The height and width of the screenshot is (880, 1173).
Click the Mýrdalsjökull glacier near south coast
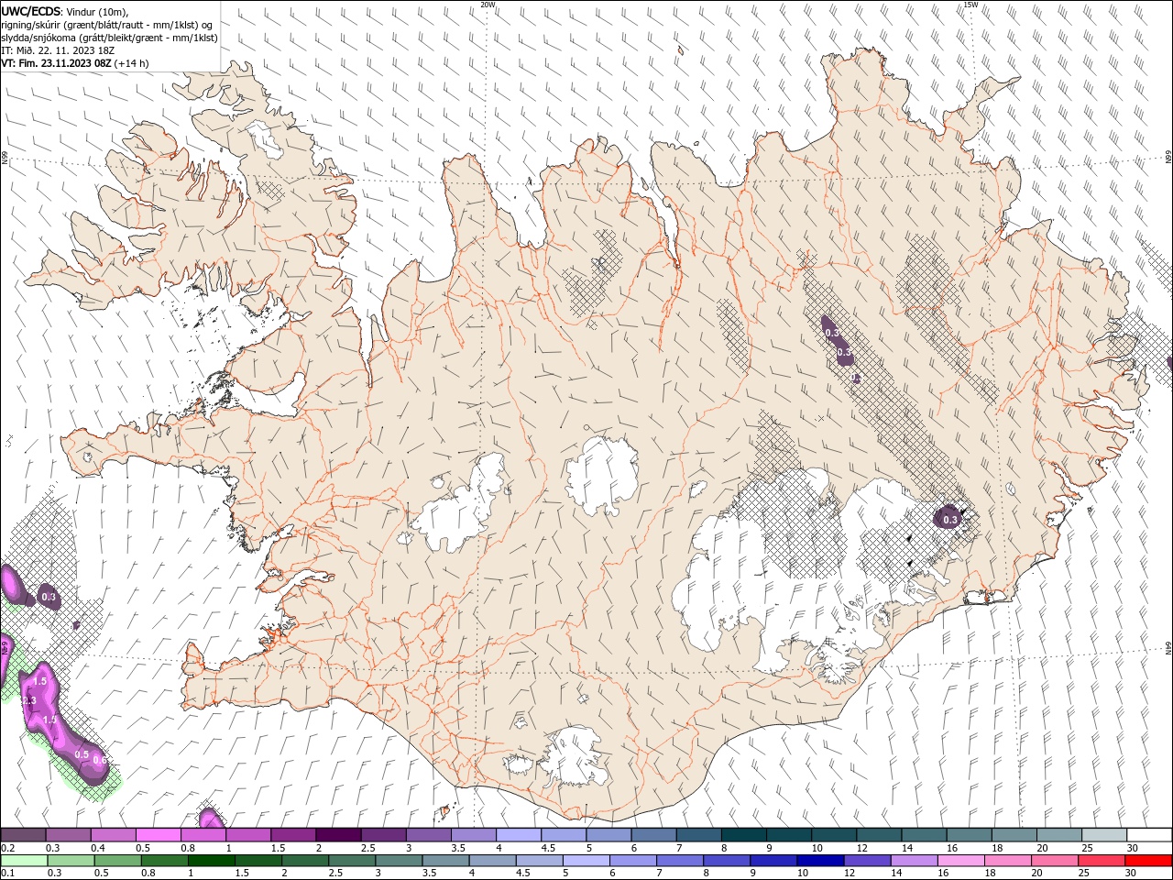coord(576,757)
